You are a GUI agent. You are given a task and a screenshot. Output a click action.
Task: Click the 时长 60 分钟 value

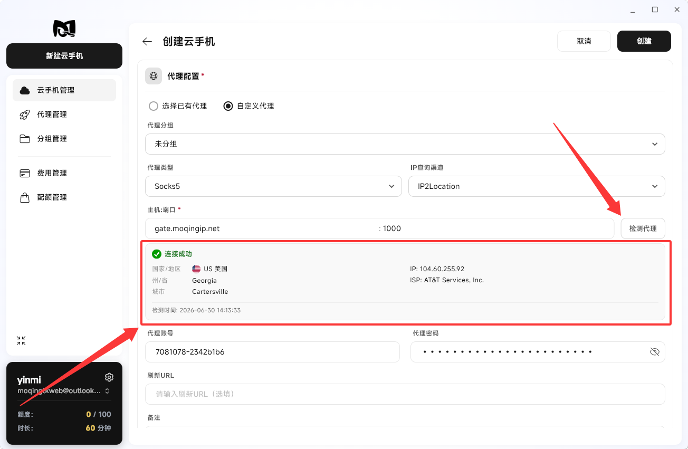pos(98,428)
